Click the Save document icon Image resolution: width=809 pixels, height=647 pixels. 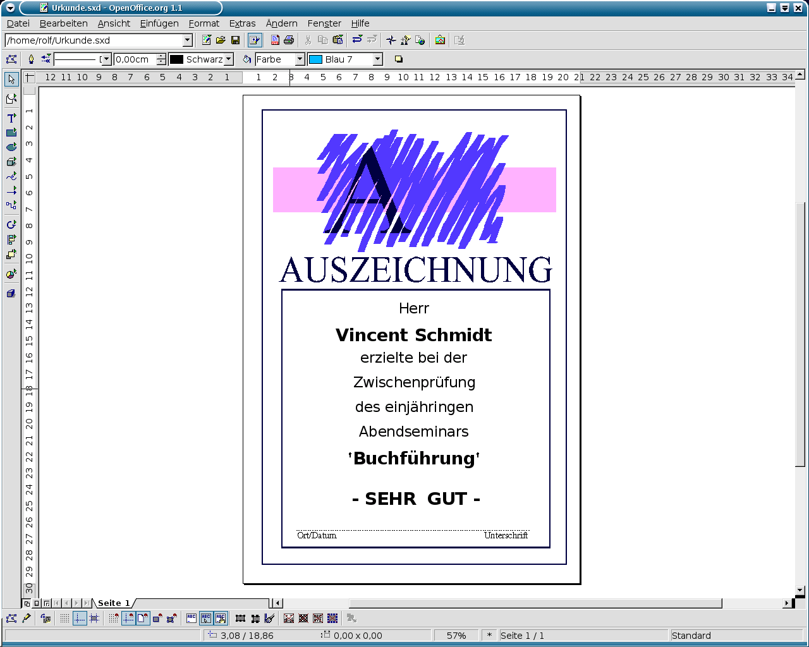235,40
